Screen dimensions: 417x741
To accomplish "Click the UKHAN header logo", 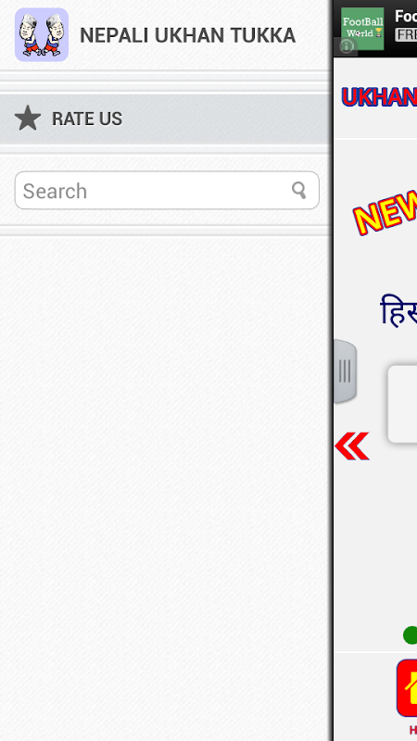I will click(379, 97).
